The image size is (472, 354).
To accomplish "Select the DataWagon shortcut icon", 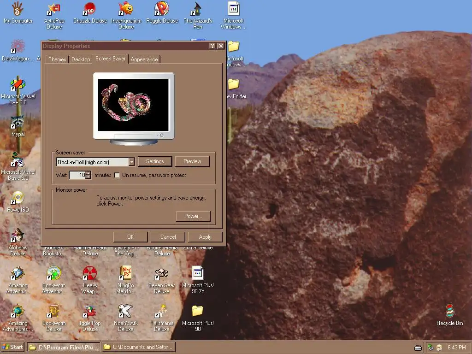I will (x=18, y=47).
